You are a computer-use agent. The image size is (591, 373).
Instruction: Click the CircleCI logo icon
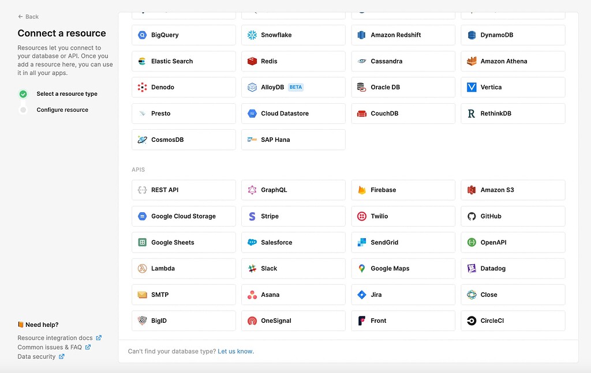click(x=472, y=321)
